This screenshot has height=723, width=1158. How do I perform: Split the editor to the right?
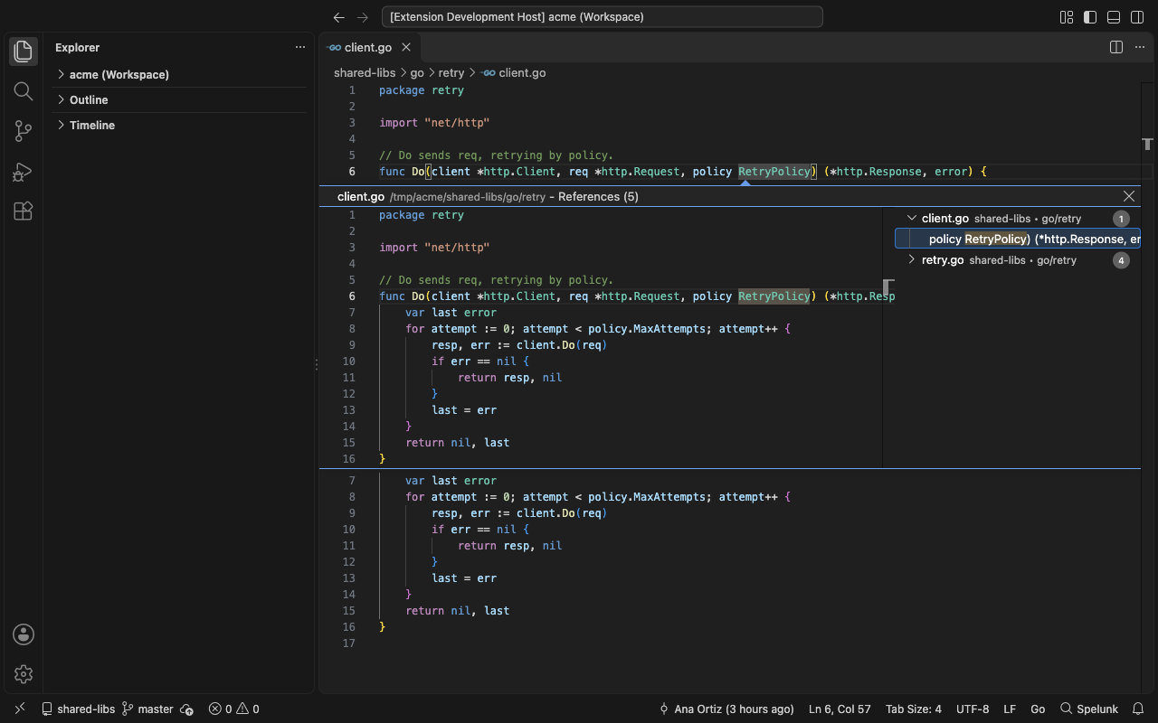click(1116, 47)
